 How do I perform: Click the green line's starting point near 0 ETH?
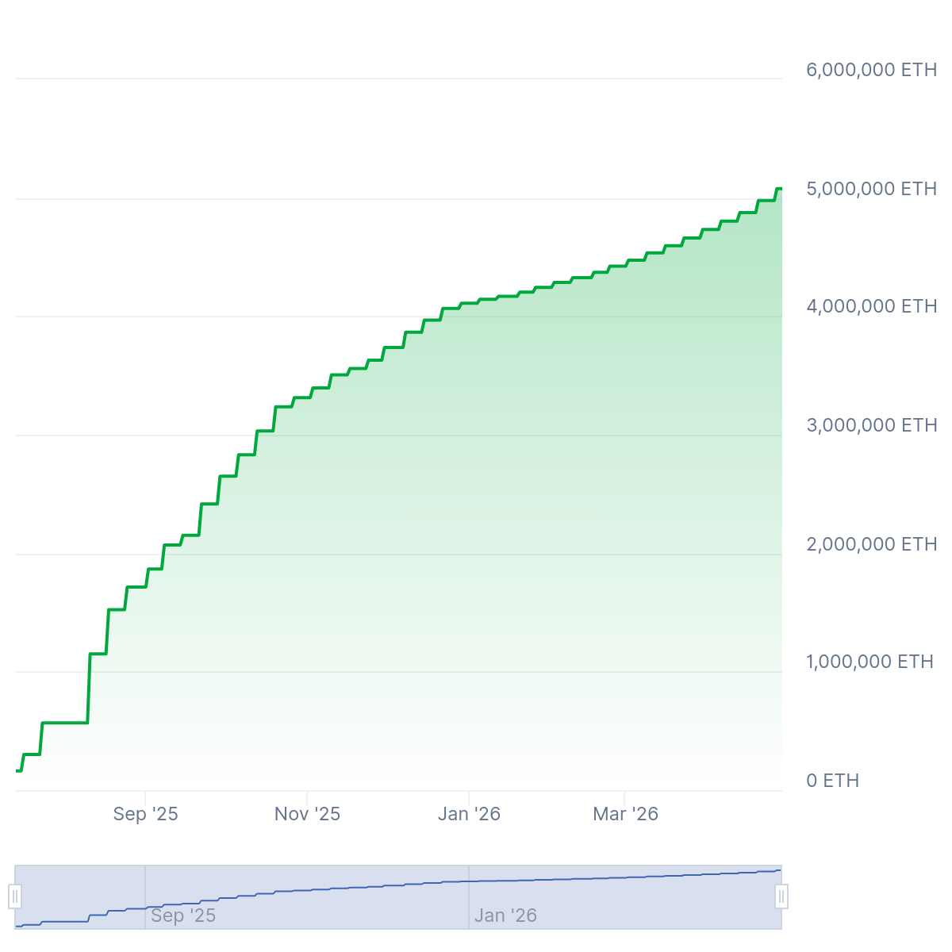[x=17, y=770]
